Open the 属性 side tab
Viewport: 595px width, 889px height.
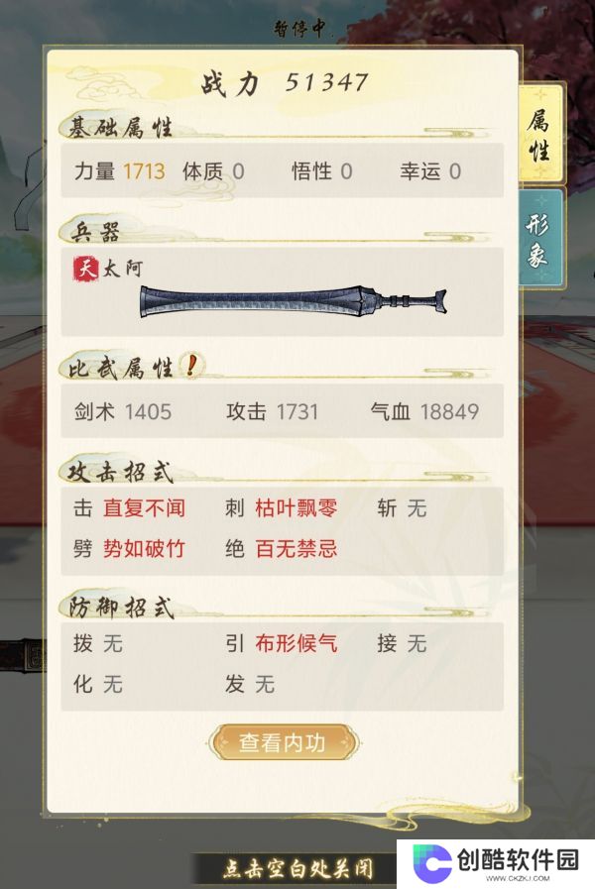[x=539, y=135]
